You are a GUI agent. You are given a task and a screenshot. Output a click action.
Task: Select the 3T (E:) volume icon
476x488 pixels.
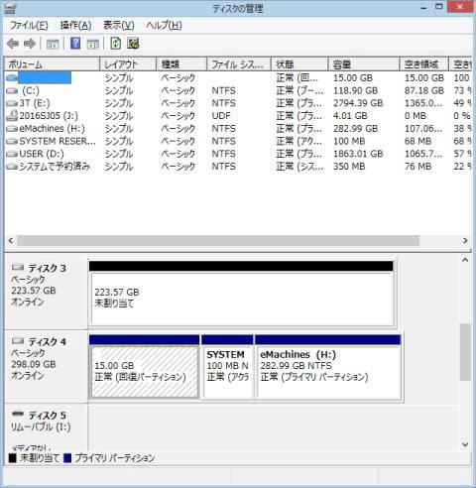tap(12, 103)
